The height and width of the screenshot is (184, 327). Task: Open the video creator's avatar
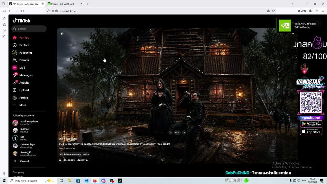[304, 67]
